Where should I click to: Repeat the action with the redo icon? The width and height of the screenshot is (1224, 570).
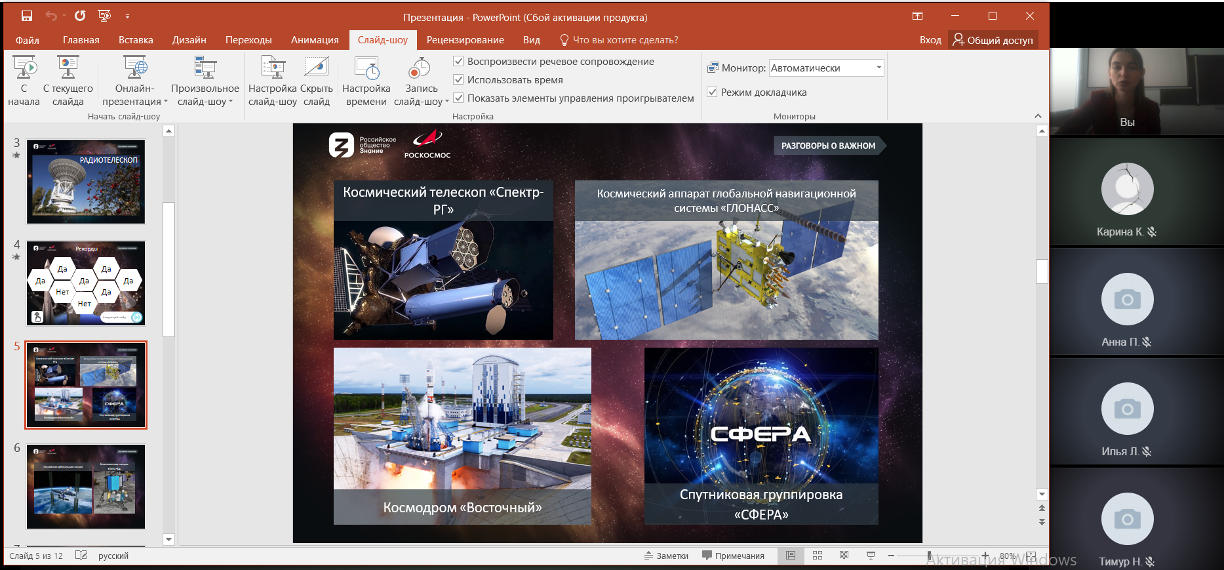80,16
